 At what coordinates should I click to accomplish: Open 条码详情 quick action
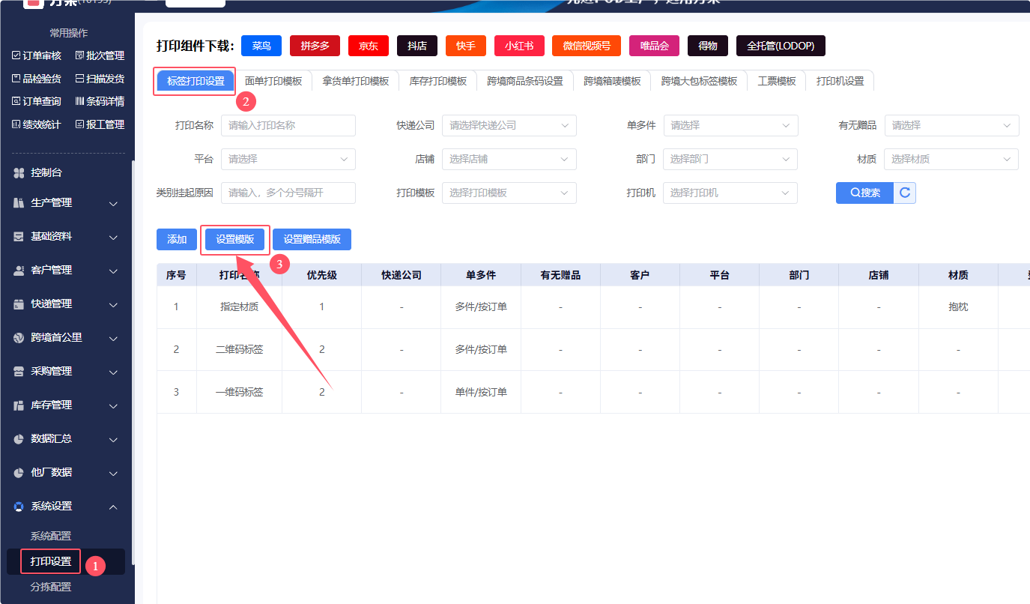point(100,101)
